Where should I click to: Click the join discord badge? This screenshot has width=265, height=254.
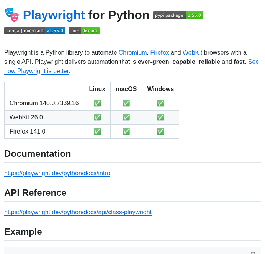click(x=84, y=31)
